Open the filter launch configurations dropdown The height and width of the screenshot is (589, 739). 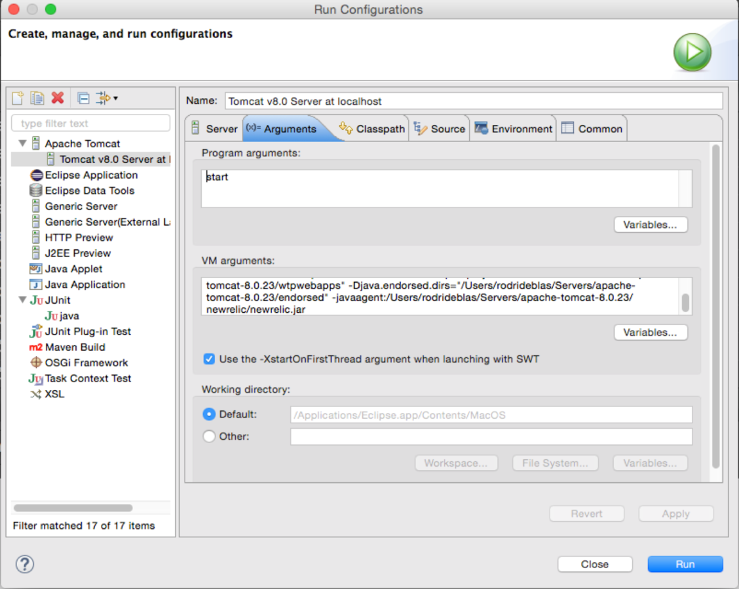(107, 98)
